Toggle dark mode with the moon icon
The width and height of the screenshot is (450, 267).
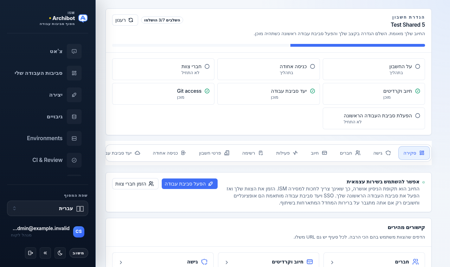60,253
